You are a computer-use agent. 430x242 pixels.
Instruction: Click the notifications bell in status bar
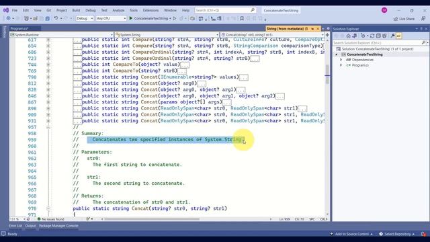click(x=423, y=234)
